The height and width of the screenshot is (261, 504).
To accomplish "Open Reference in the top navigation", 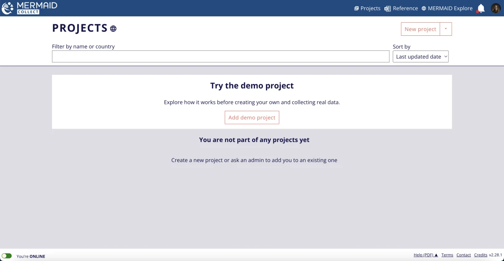I will (x=401, y=8).
